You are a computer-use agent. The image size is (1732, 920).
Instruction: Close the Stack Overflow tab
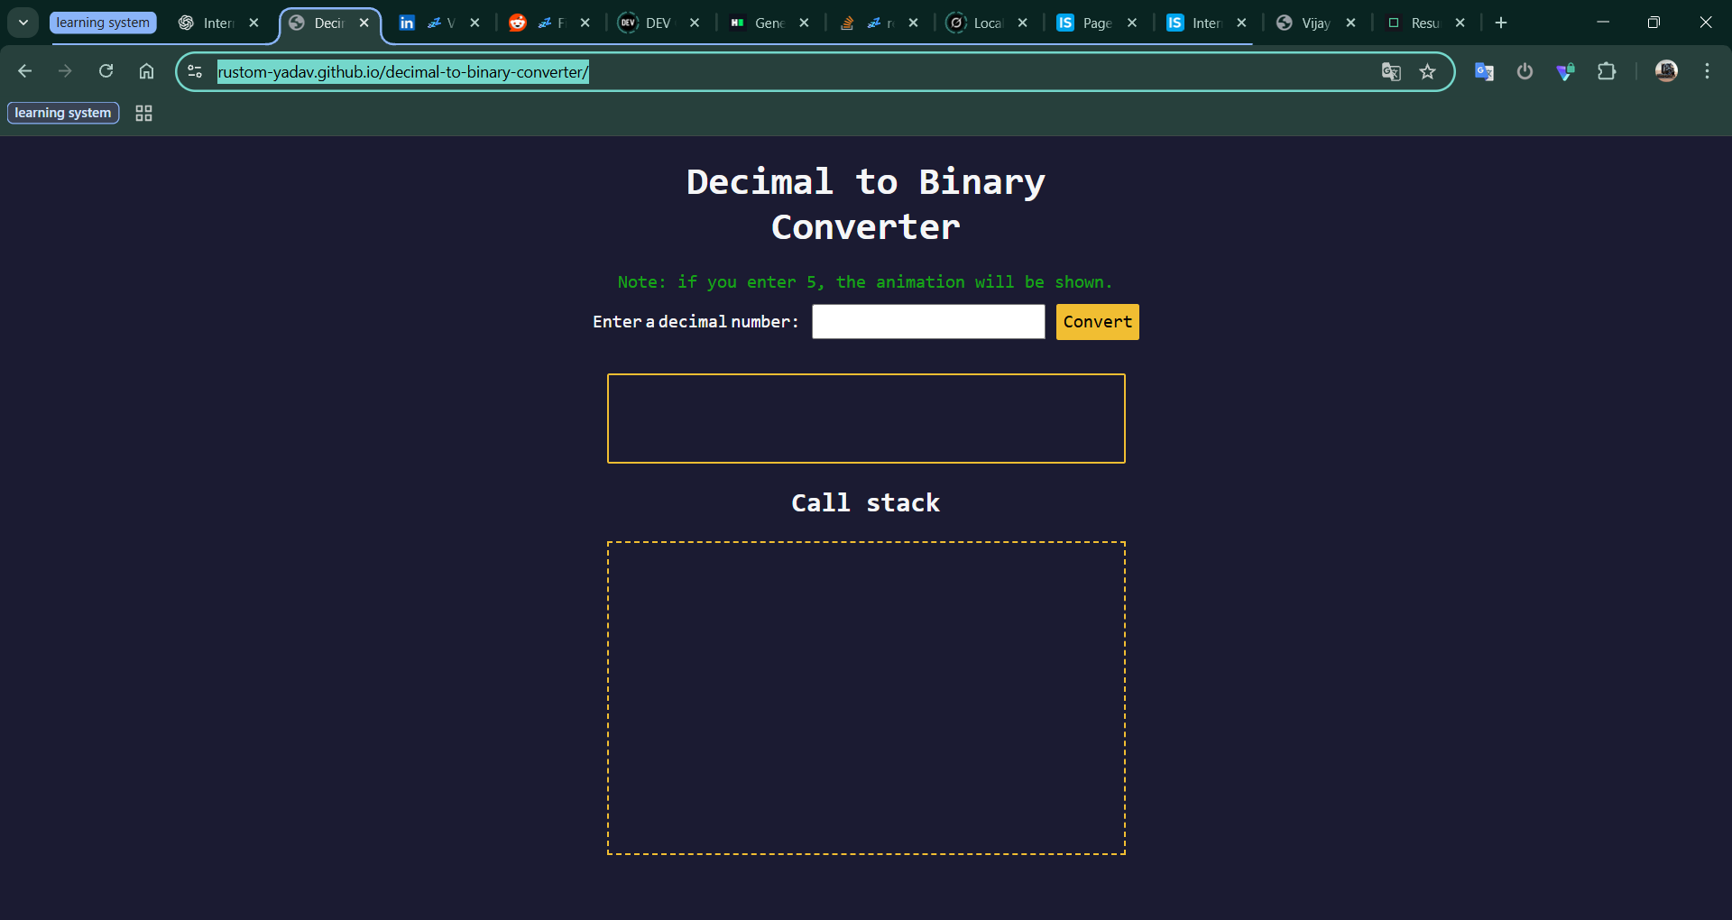[914, 23]
